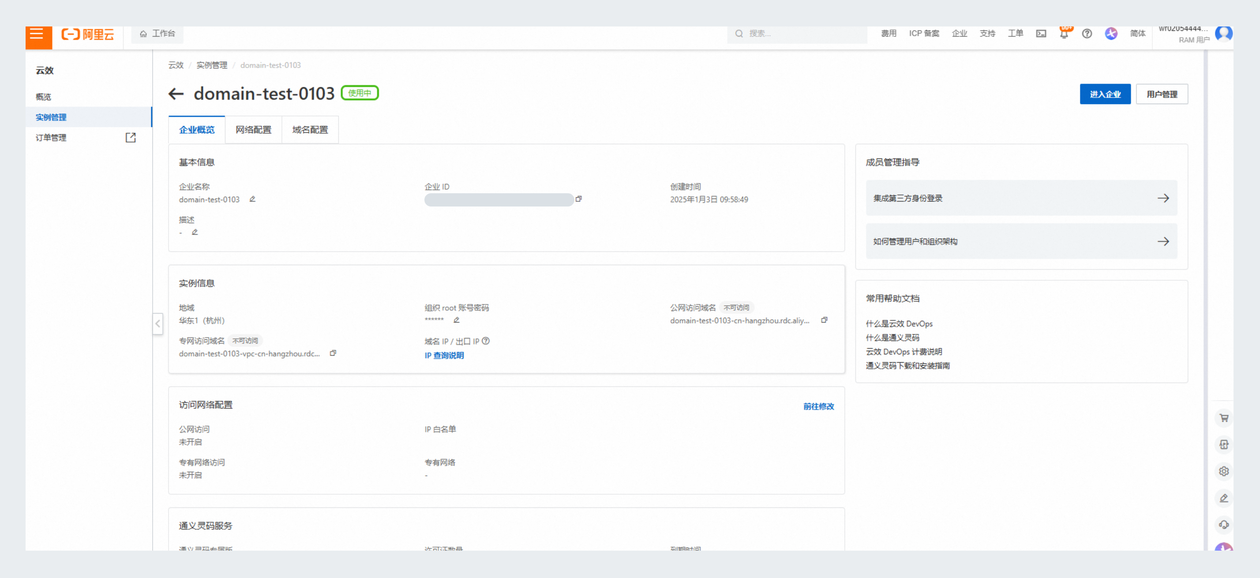Click the 进入企业 button
This screenshot has height=578, width=1260.
click(1104, 94)
